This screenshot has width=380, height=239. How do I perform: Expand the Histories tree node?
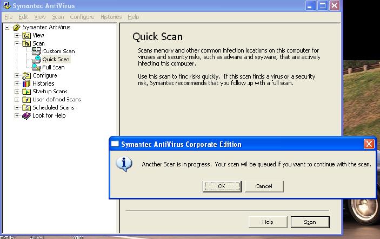coord(17,83)
